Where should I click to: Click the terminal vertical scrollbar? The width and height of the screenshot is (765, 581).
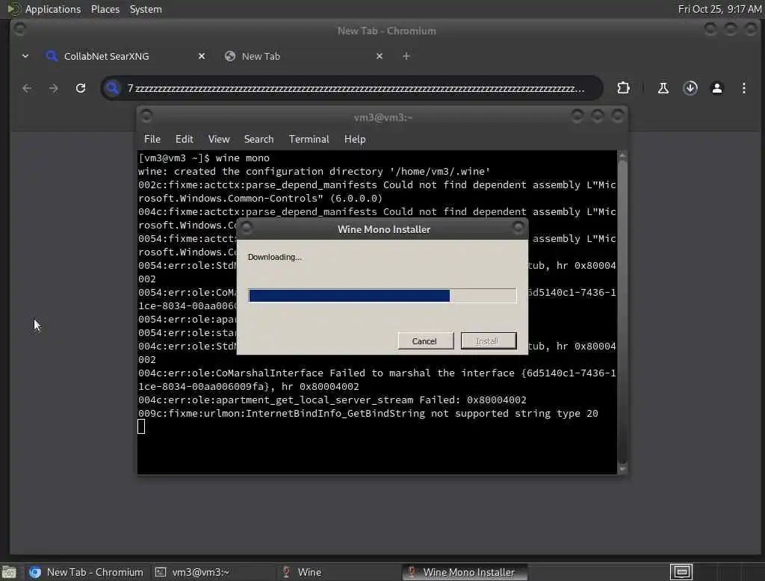622,312
